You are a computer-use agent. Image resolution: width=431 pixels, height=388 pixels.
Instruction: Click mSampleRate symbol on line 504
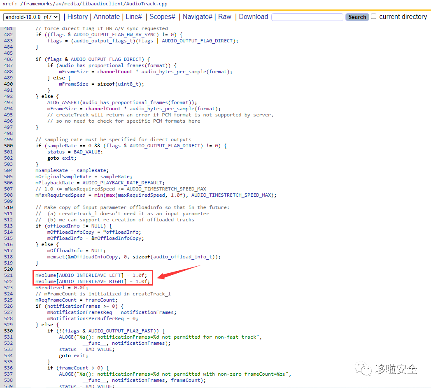[x=51, y=170]
